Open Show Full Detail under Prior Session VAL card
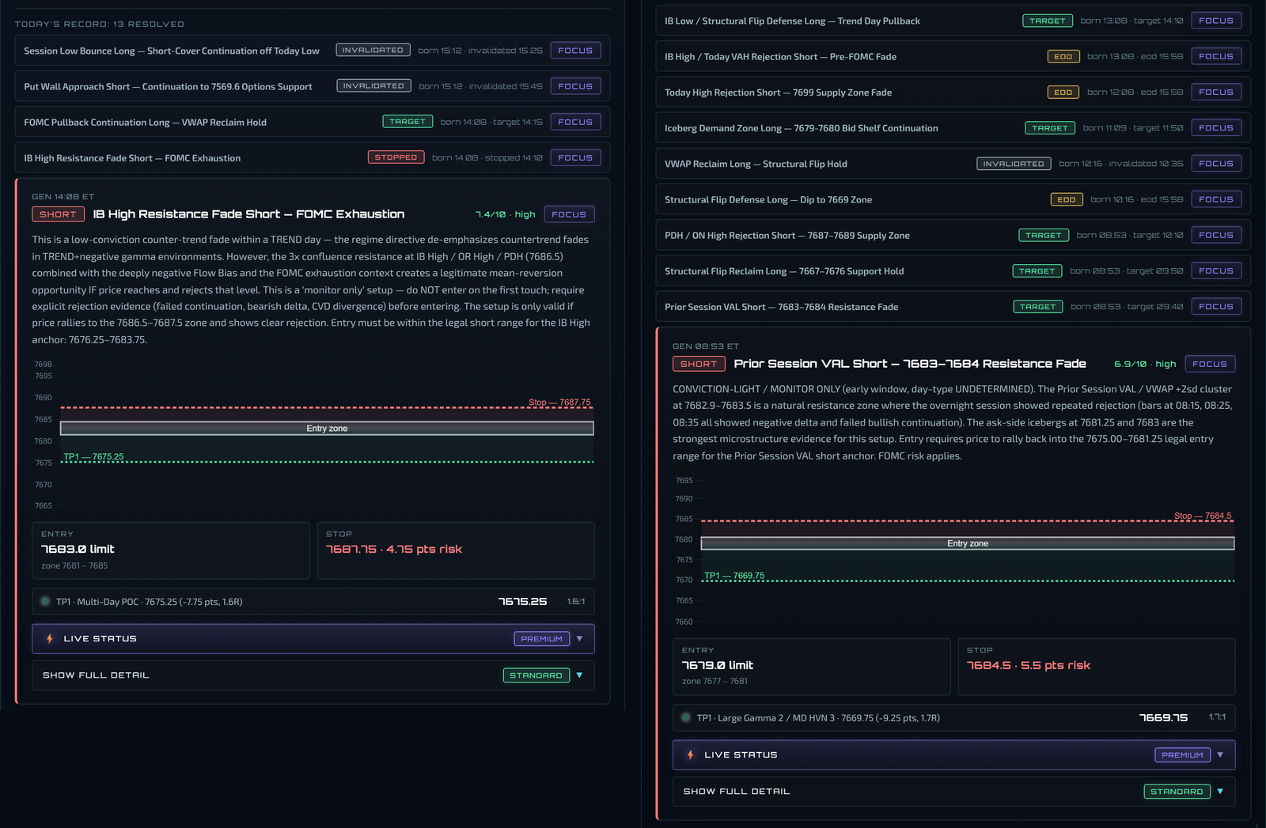The width and height of the screenshot is (1266, 828). point(954,792)
